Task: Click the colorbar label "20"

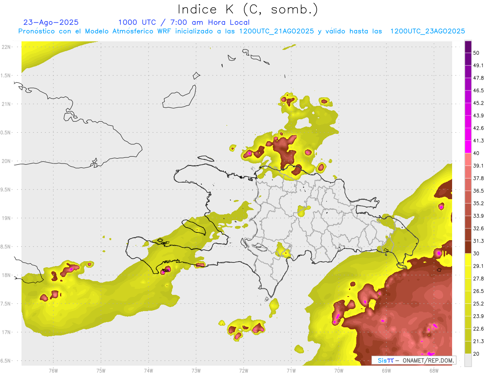Action: point(477,354)
